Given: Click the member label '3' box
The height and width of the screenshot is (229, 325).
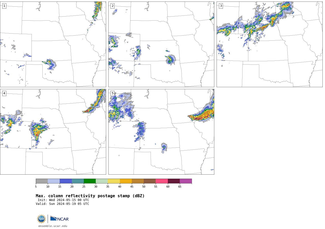Looking at the screenshot, I should coord(221,6).
